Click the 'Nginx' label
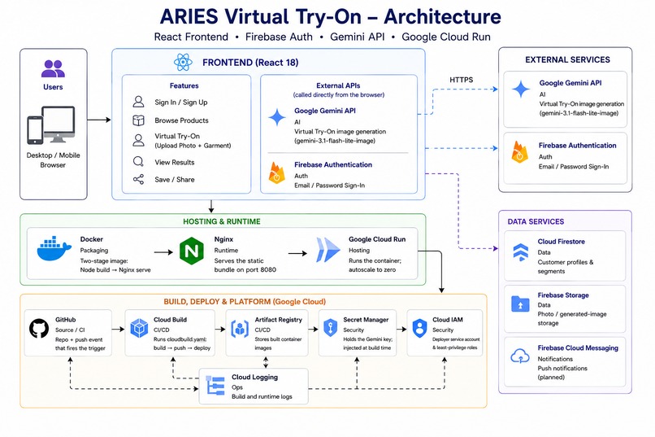Image resolution: width=655 pixels, height=437 pixels. click(x=223, y=239)
